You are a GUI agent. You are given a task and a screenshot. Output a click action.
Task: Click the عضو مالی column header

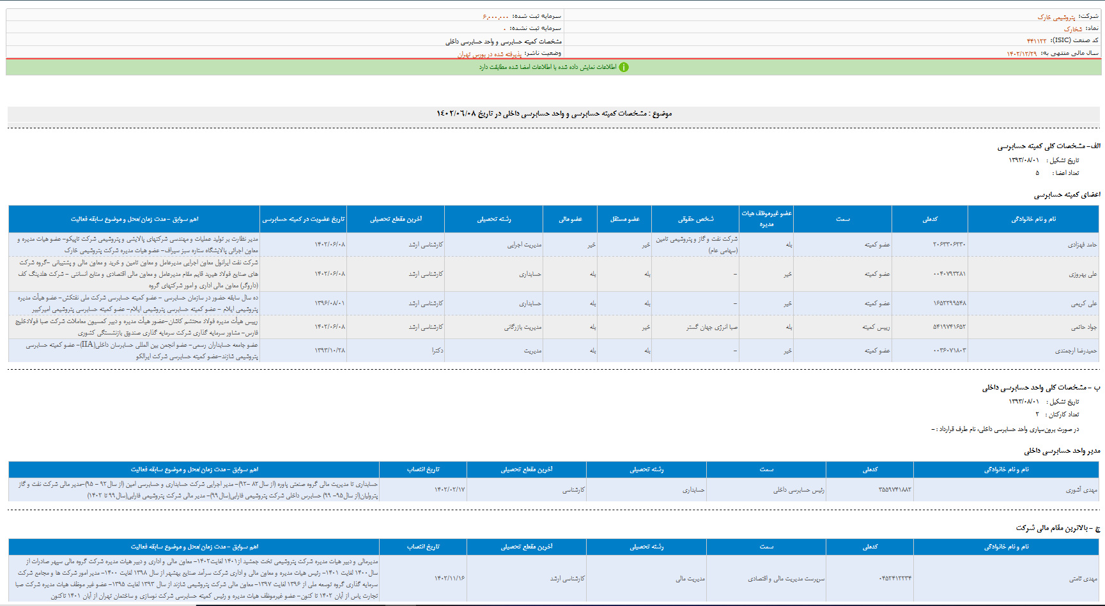570,219
